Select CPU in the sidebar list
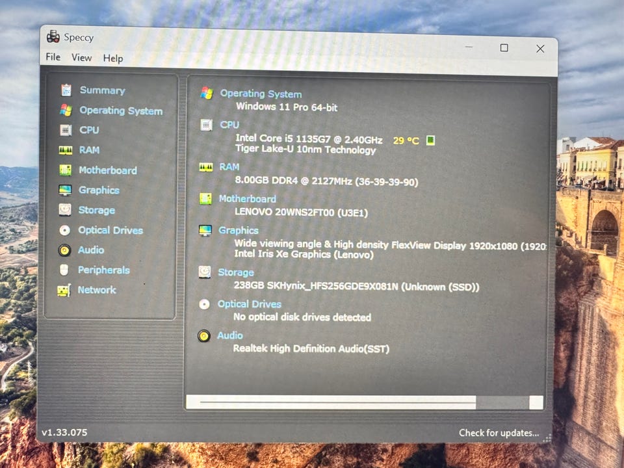The image size is (624, 468). 89,130
